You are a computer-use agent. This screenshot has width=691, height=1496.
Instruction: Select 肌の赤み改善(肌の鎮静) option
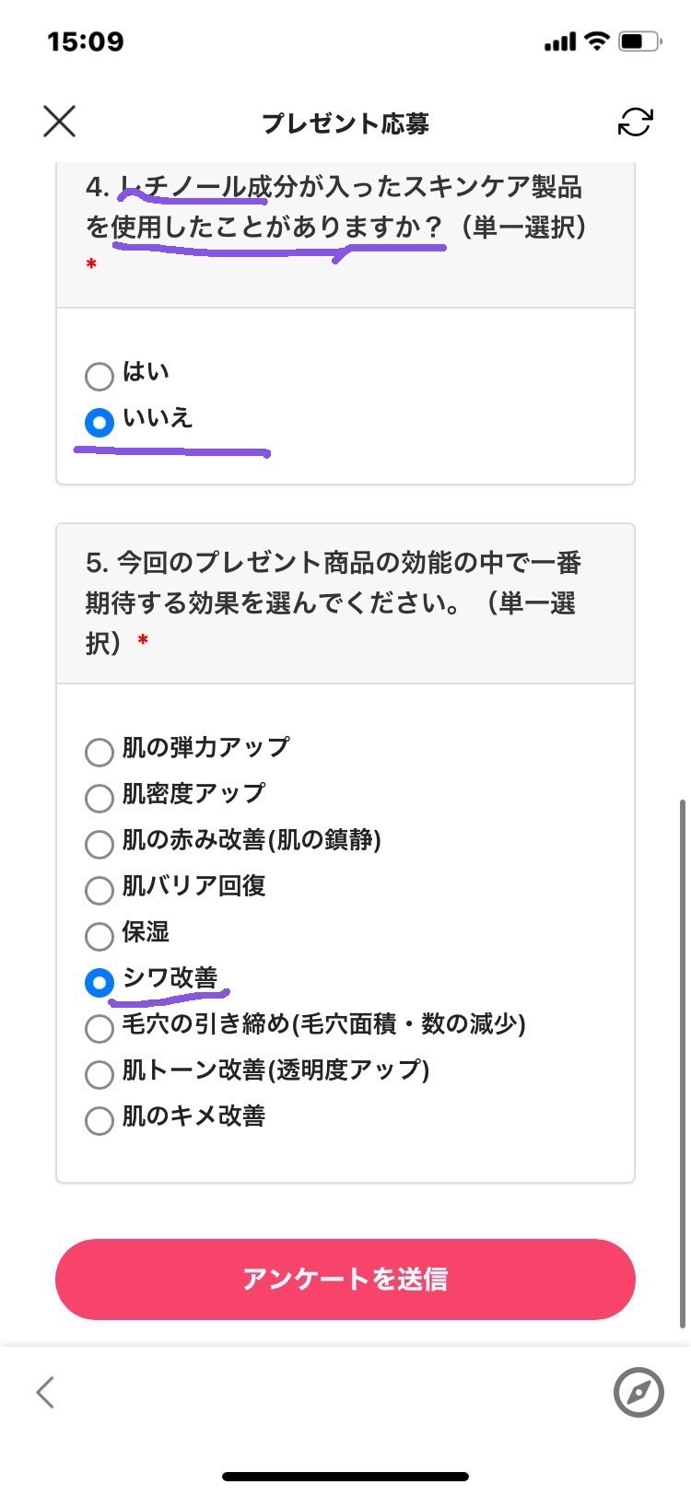100,844
